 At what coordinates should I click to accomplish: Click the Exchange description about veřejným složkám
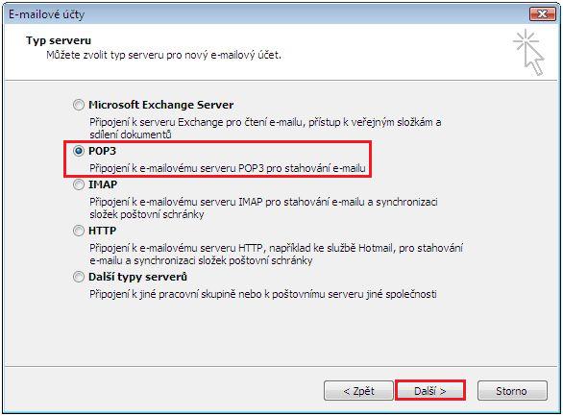pyautogui.click(x=265, y=128)
